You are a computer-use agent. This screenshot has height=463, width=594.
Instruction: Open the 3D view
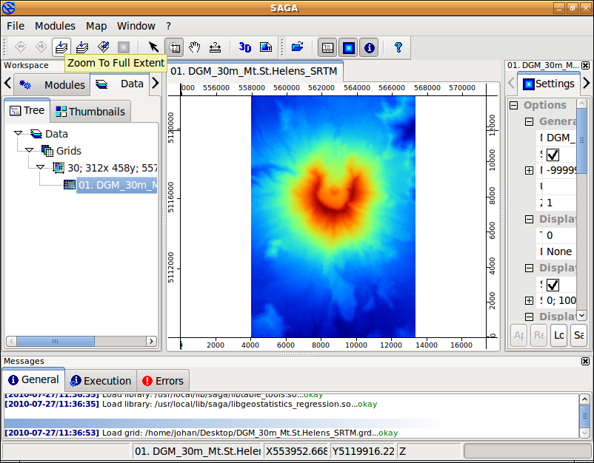(x=245, y=47)
